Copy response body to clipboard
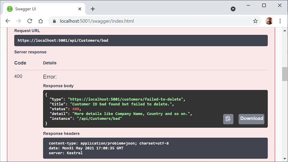 coord(228,119)
